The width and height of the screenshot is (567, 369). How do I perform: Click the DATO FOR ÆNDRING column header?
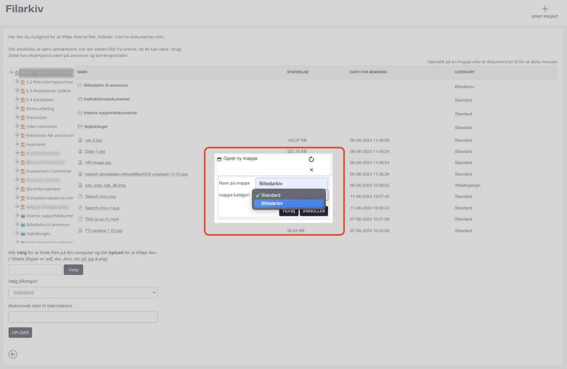coord(368,72)
